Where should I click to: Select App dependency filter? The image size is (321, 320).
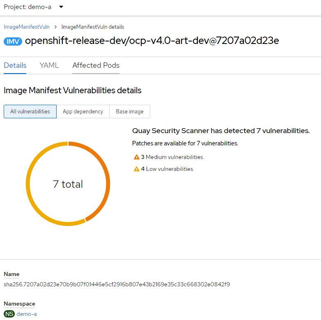coord(83,111)
